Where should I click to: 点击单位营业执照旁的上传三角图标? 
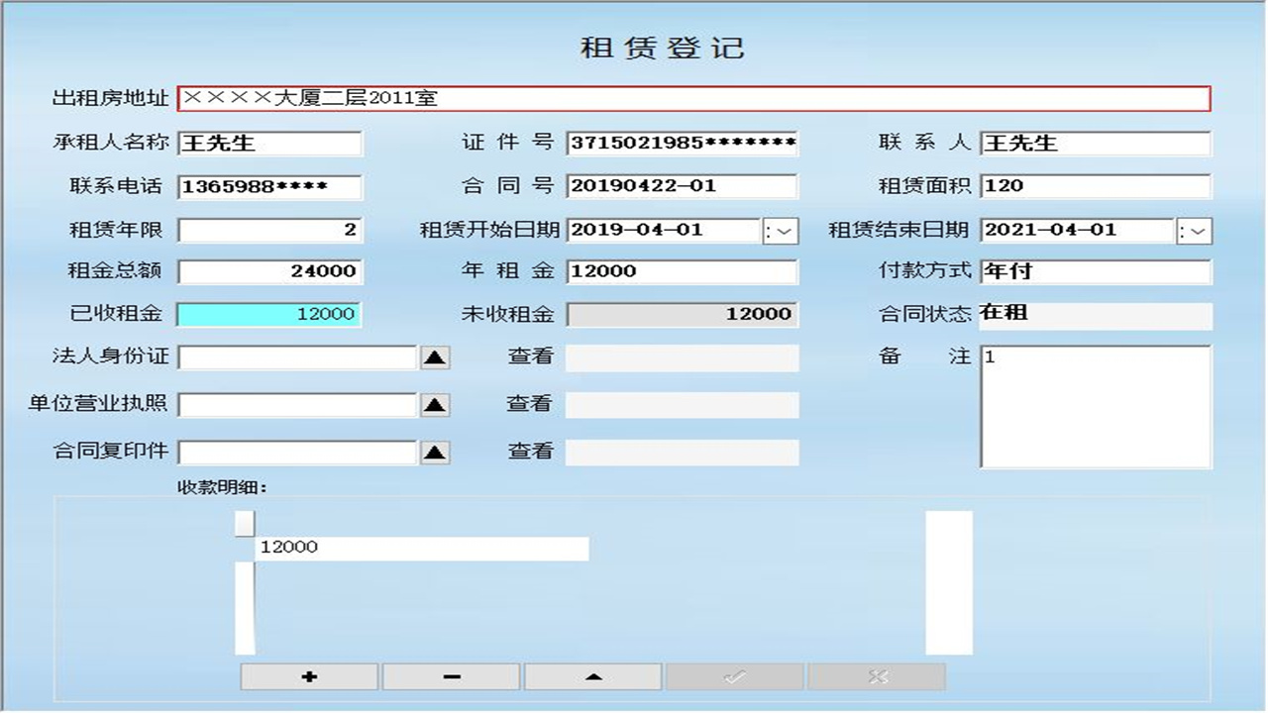coord(436,404)
